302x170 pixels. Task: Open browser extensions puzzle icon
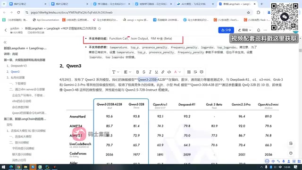click(258, 12)
